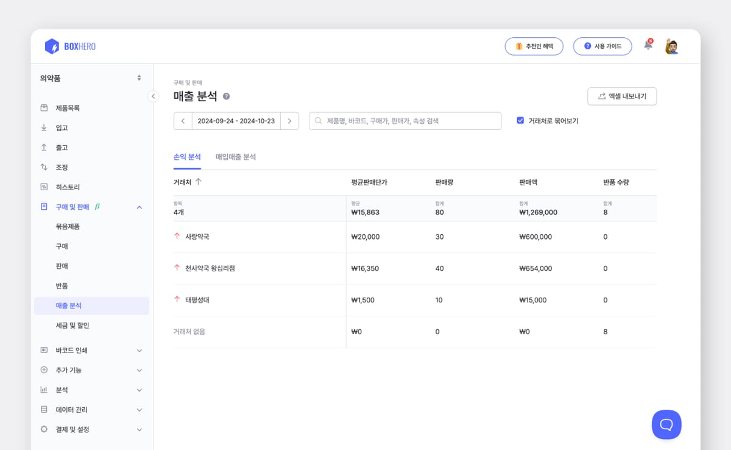Click the 바코드 인쇄 barcode print icon

tap(43, 350)
